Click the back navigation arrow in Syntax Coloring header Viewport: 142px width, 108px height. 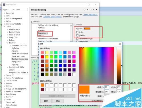tap(85, 10)
